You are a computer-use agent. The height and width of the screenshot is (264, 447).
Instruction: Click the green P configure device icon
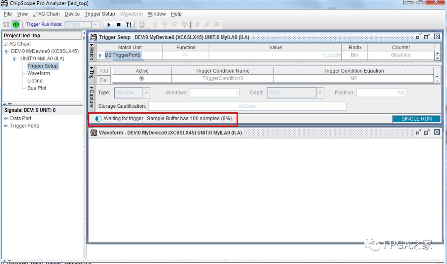(x=16, y=24)
